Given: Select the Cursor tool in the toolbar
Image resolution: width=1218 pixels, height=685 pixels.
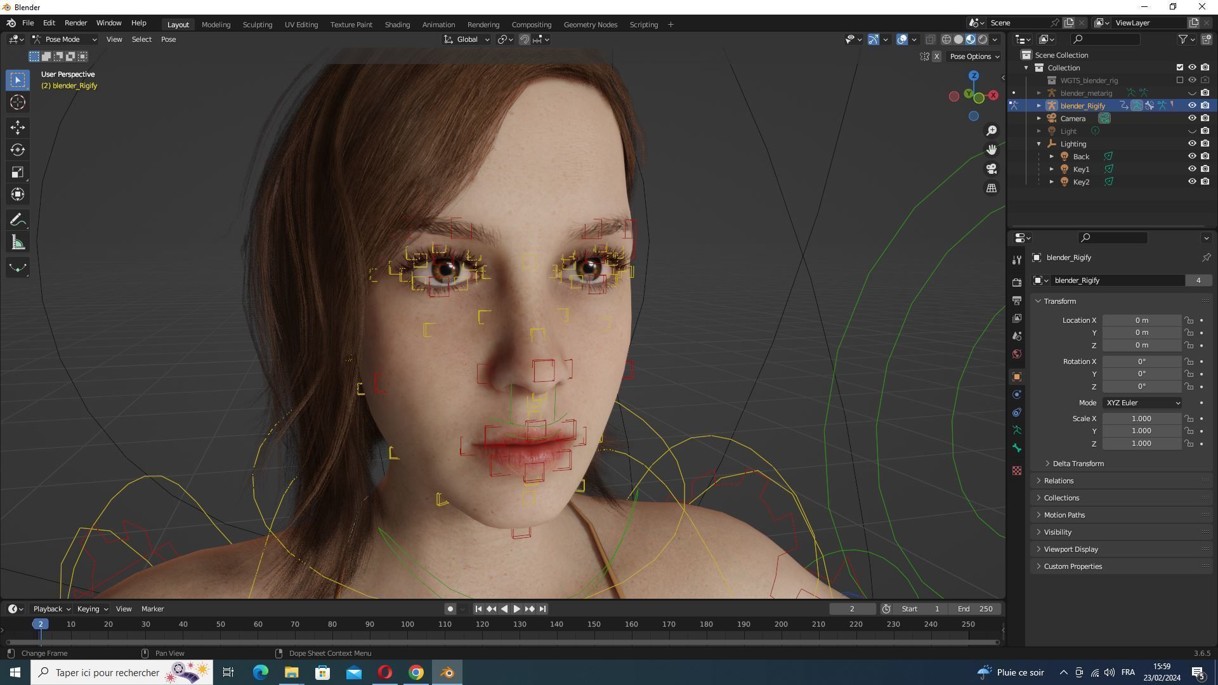Looking at the screenshot, I should pos(18,102).
